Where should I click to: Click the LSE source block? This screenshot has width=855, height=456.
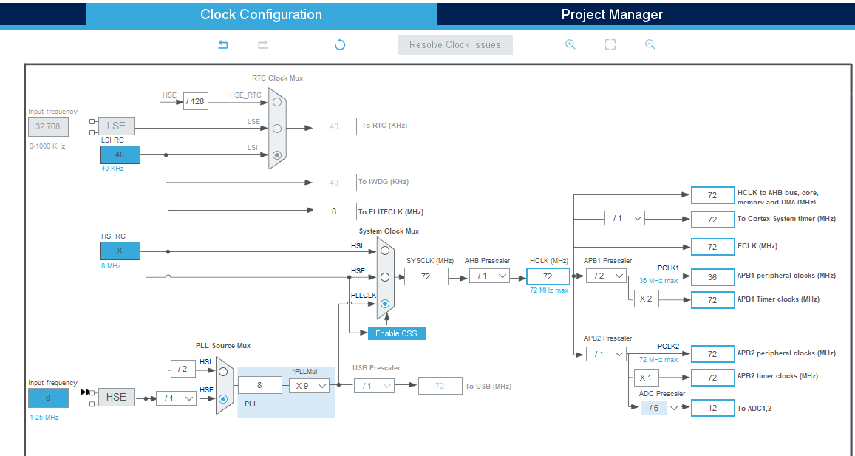(x=116, y=126)
